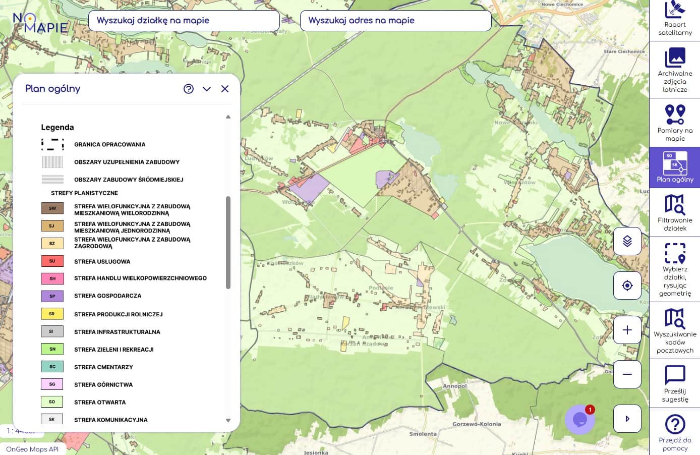The width and height of the screenshot is (700, 455).
Task: Click the red SU Strefa usługowa swatch
Action: tap(52, 261)
